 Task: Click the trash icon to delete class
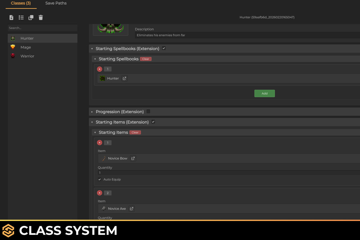tap(40, 17)
